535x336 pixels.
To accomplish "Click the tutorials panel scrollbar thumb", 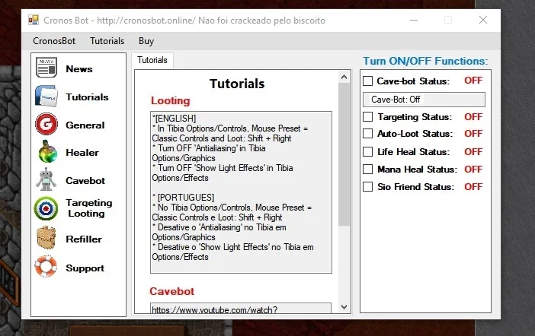I will [x=344, y=154].
